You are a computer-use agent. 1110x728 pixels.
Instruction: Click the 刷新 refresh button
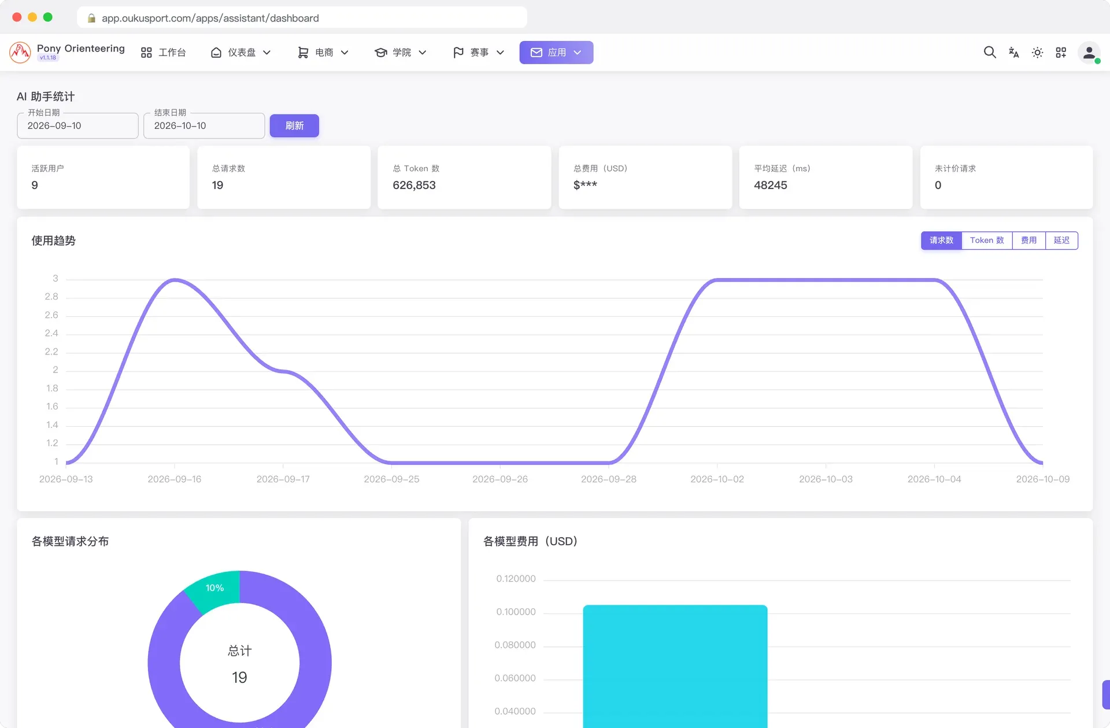[x=294, y=125]
